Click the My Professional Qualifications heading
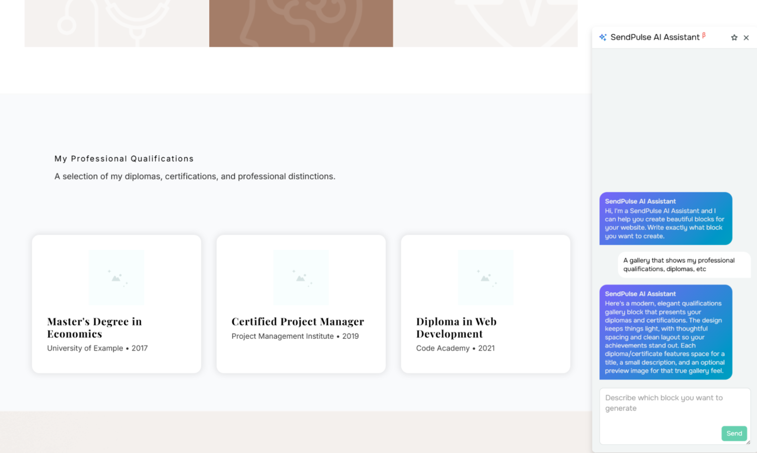Image resolution: width=757 pixels, height=453 pixels. coord(124,158)
